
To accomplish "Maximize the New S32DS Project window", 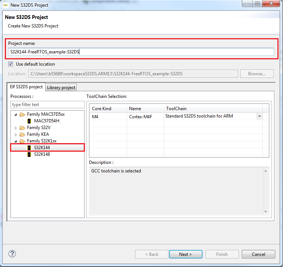I will point(257,3).
